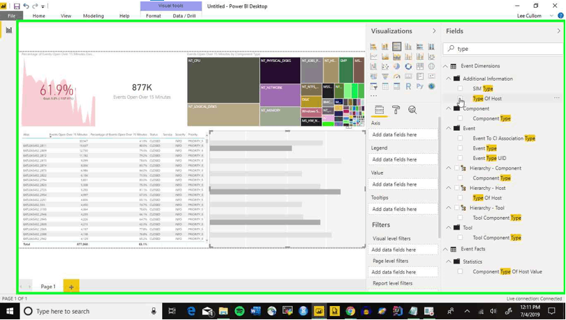This screenshot has width=566, height=320.
Task: Check Type Of Host under Hierarchy - Host
Action: [460, 198]
